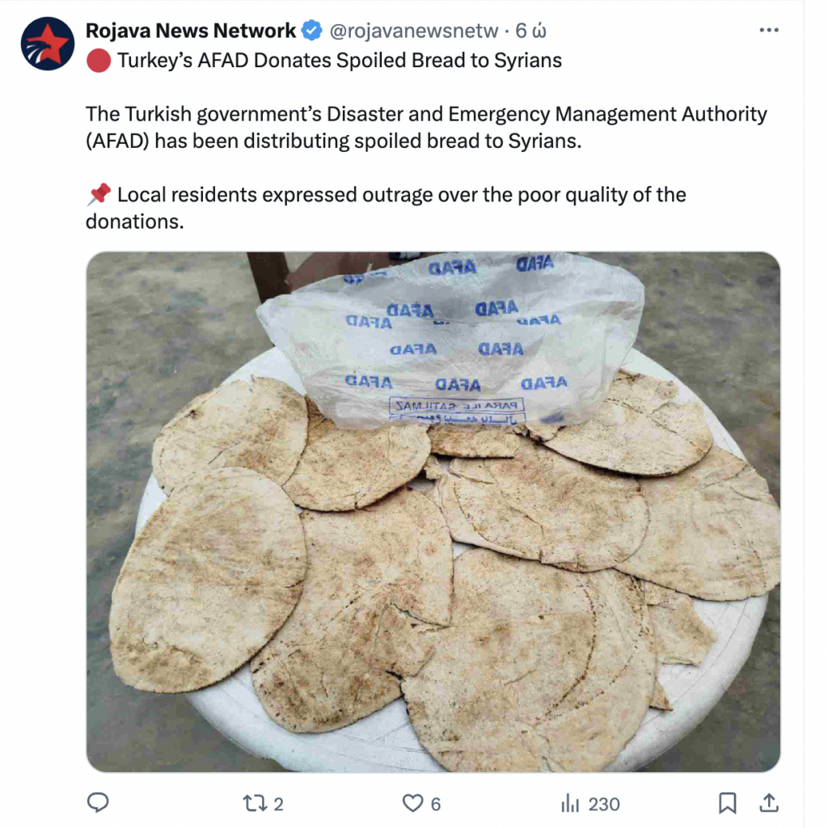The height and width of the screenshot is (828, 828).
Task: Click the Rojava News Network display name
Action: point(191,31)
